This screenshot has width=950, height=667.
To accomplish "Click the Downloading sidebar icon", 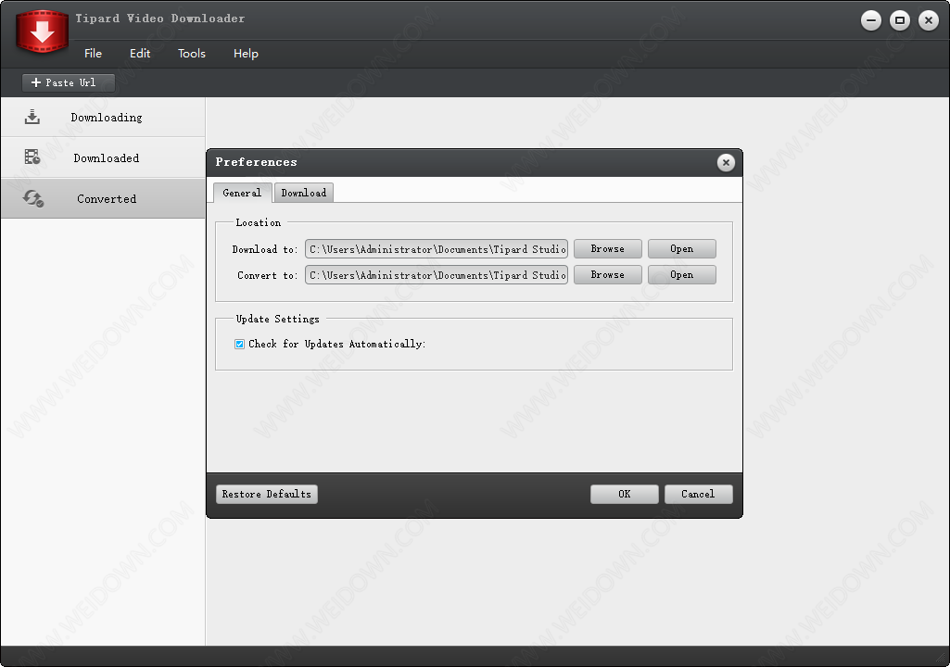I will click(32, 117).
